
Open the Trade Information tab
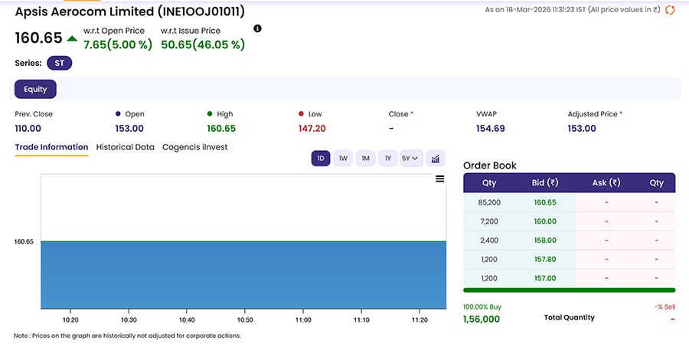pyautogui.click(x=51, y=147)
